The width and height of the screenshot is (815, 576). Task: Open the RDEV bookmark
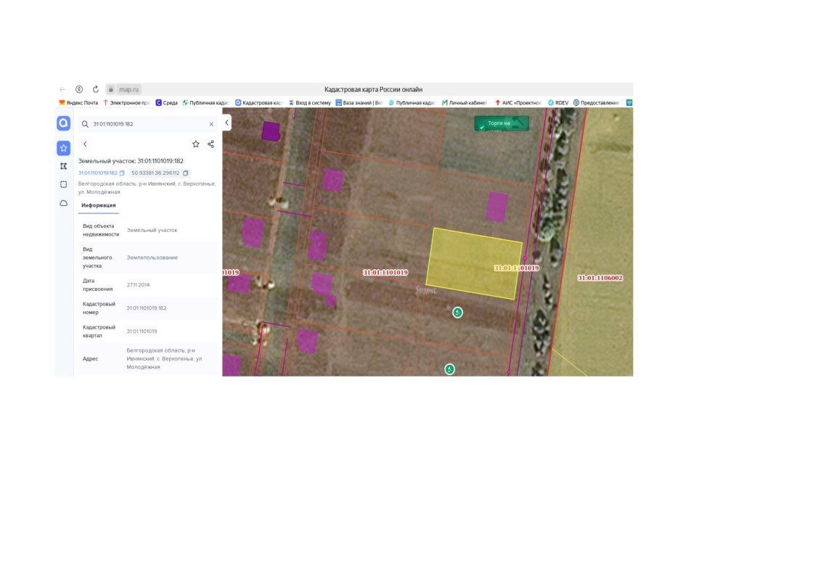coord(558,103)
